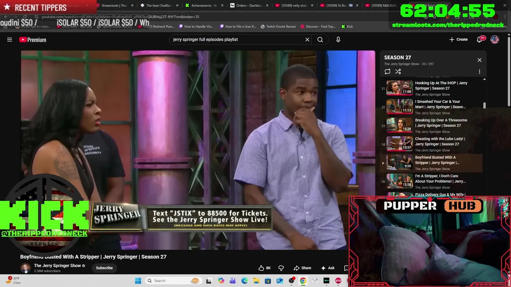Open thumbnail for I Smashed Your Car
The image size is (511, 287).
tap(400, 106)
